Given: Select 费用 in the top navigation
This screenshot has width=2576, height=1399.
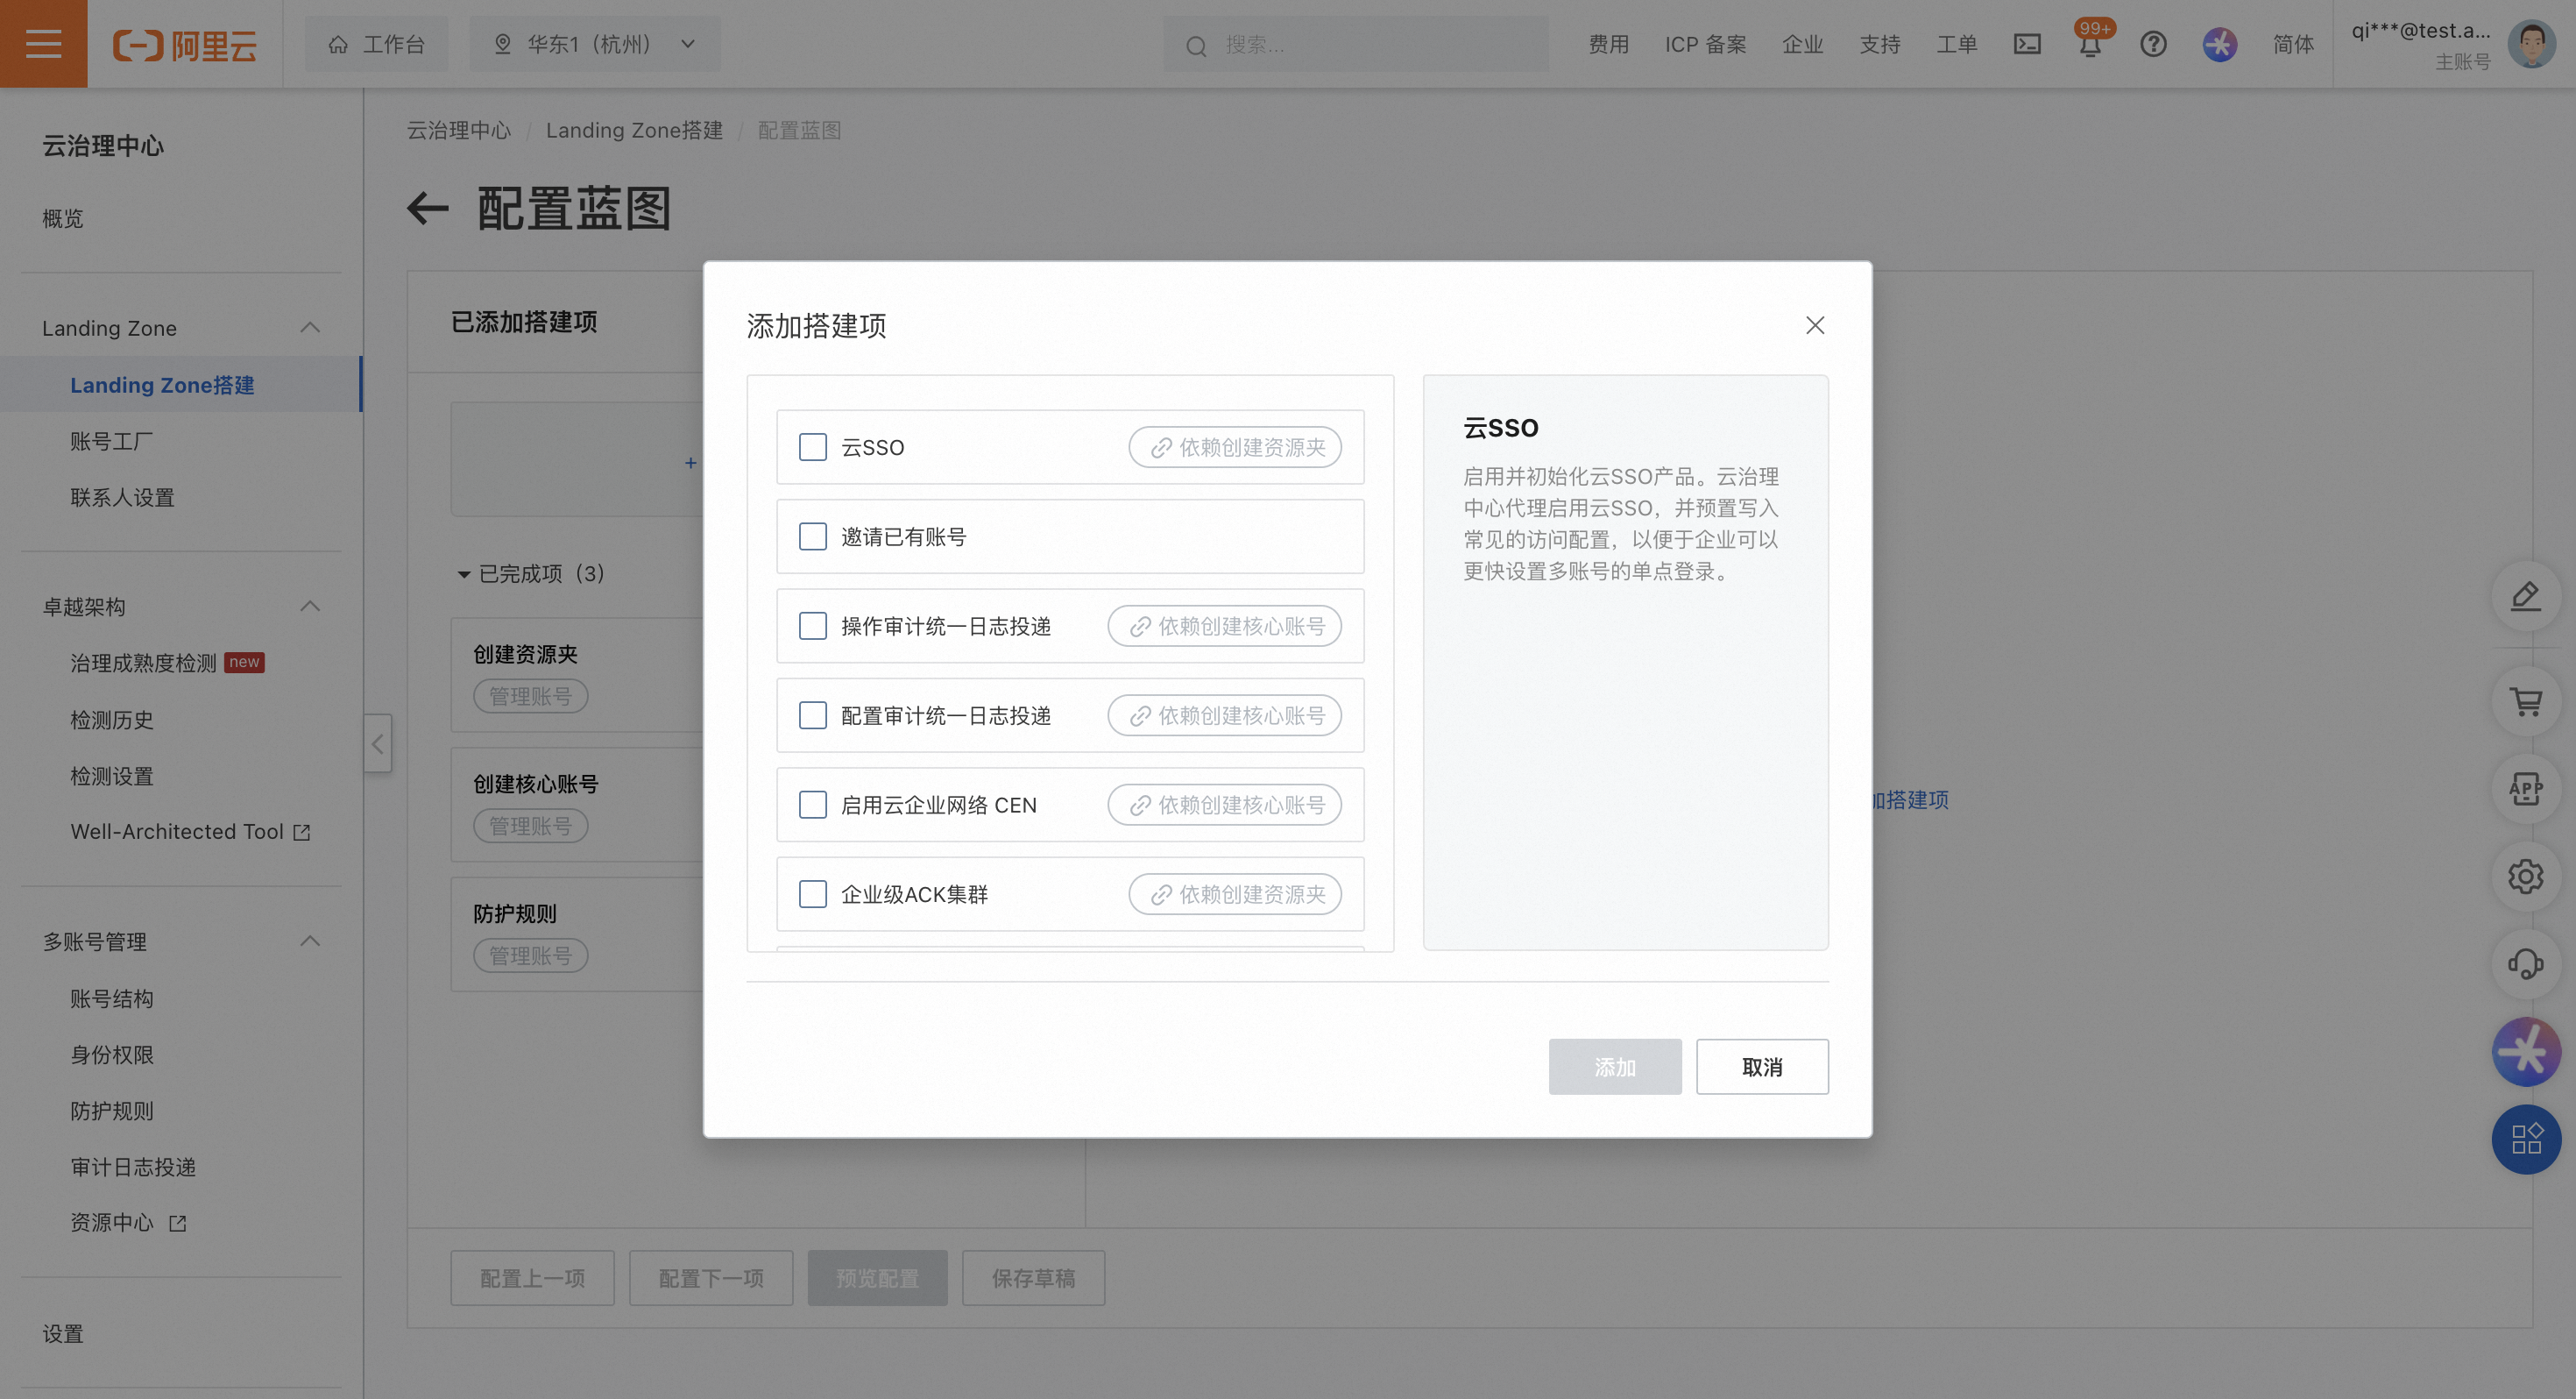Looking at the screenshot, I should pos(1608,44).
